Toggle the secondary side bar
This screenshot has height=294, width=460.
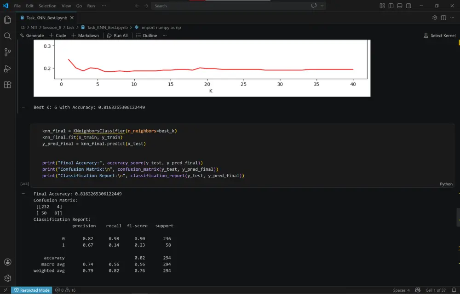(x=408, y=6)
